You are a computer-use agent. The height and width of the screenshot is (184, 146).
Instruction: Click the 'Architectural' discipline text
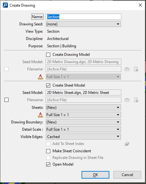pyautogui.click(x=58, y=39)
